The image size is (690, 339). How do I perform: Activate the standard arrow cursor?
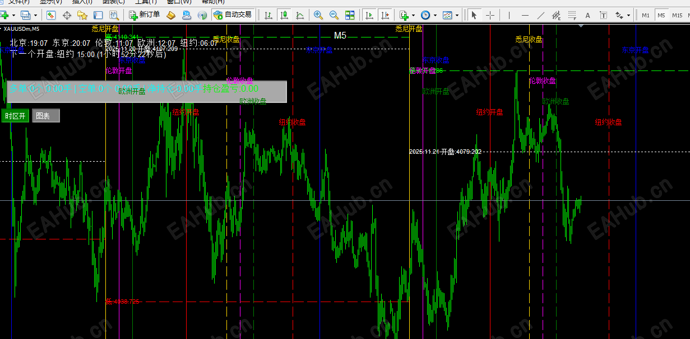tap(474, 15)
